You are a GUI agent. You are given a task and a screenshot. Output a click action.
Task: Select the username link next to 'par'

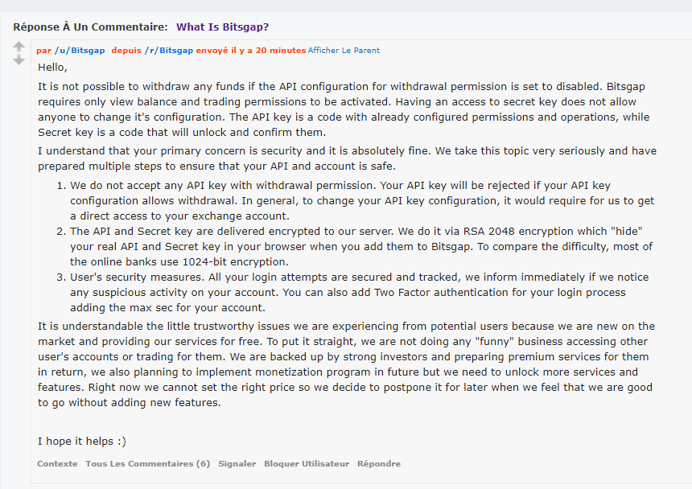[80, 50]
